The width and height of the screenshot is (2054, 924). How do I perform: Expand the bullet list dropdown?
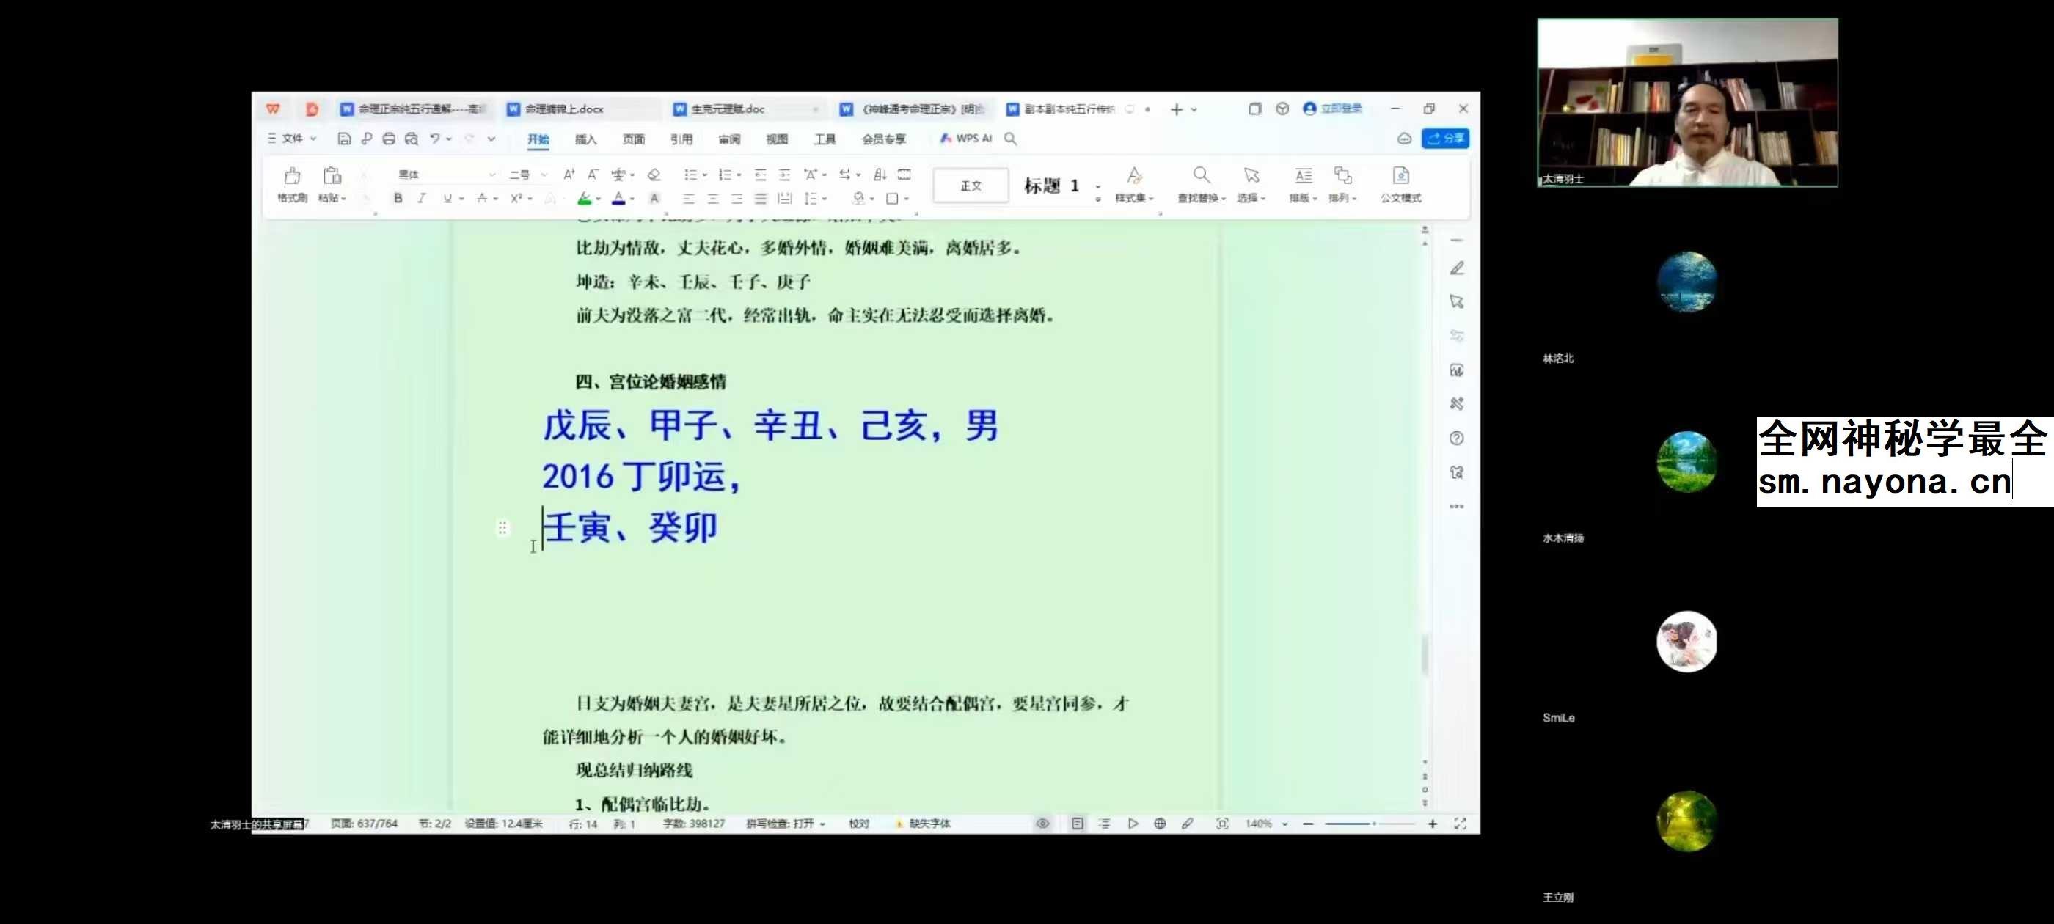pos(705,175)
